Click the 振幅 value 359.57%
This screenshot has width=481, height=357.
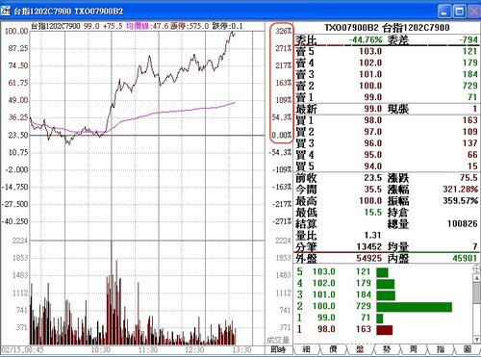(461, 201)
